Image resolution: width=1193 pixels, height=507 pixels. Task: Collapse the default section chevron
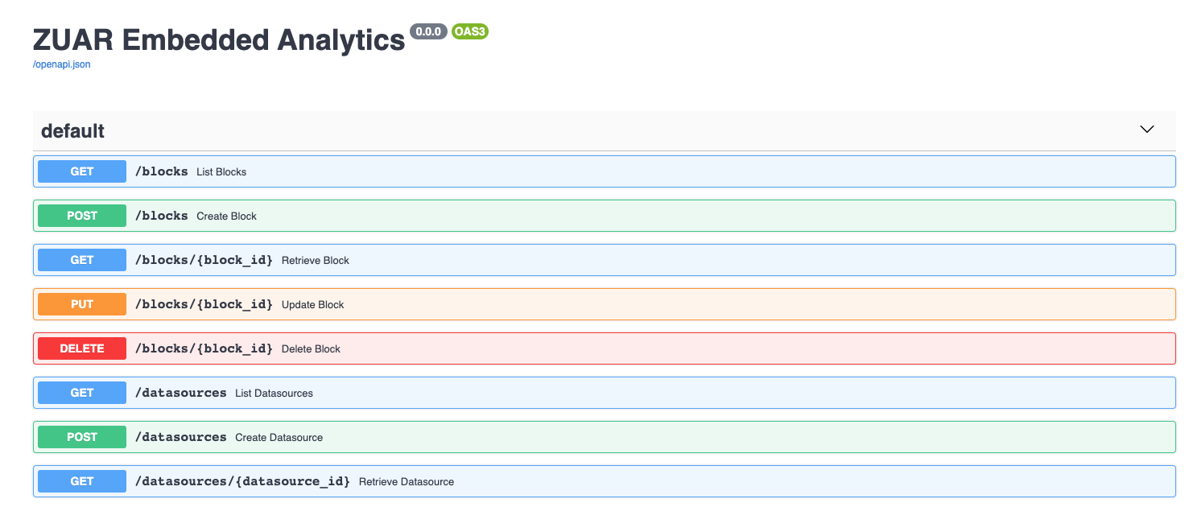[1147, 130]
